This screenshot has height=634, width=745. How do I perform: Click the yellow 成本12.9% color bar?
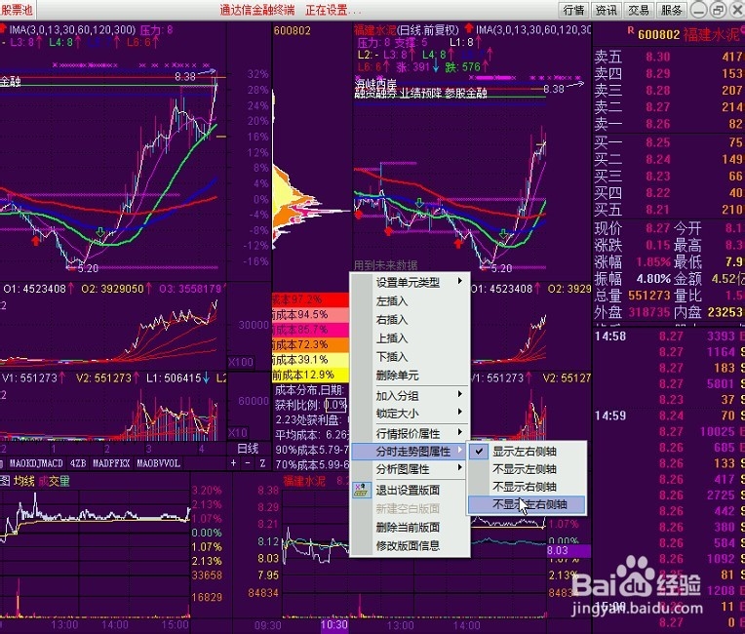click(310, 375)
